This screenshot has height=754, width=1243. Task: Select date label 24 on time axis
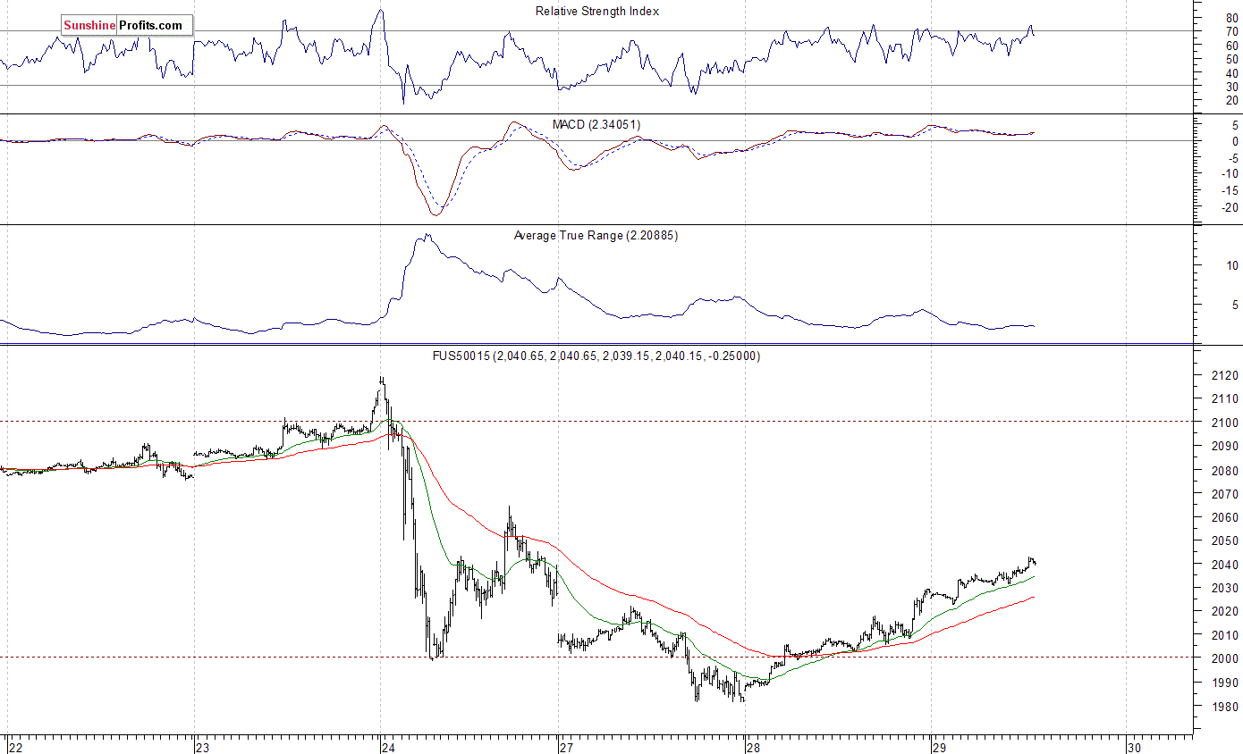[x=389, y=747]
